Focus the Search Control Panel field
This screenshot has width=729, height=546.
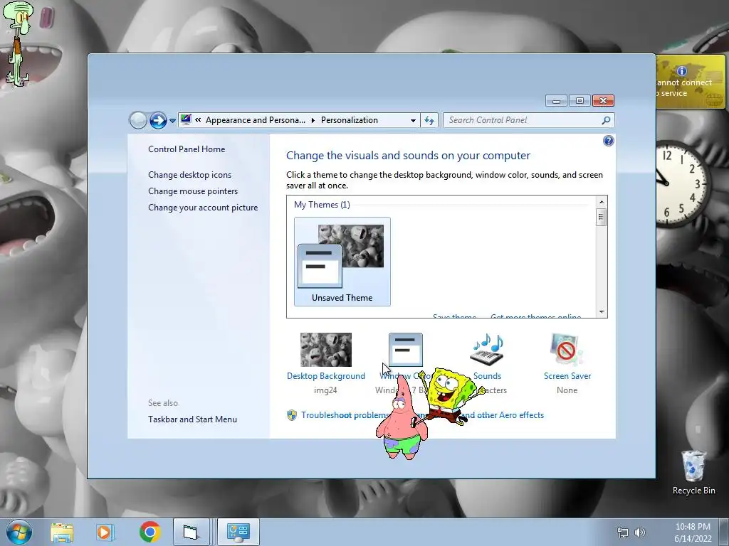[529, 120]
